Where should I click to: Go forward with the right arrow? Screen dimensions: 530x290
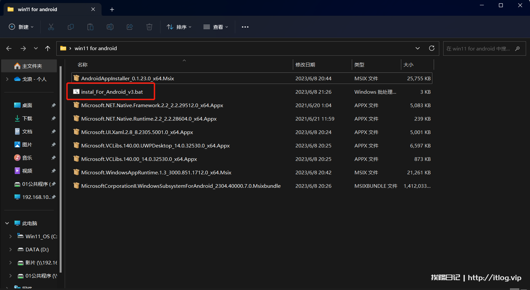[23, 48]
